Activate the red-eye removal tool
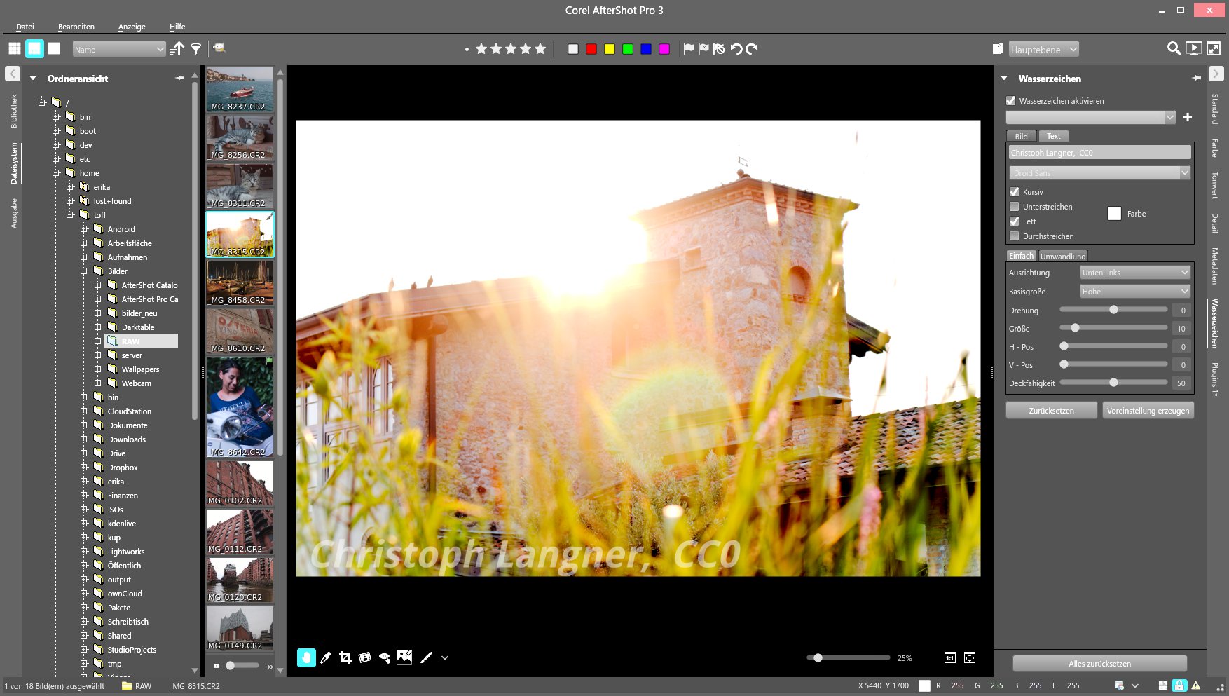Screen dimensions: 1229x696 (x=385, y=657)
